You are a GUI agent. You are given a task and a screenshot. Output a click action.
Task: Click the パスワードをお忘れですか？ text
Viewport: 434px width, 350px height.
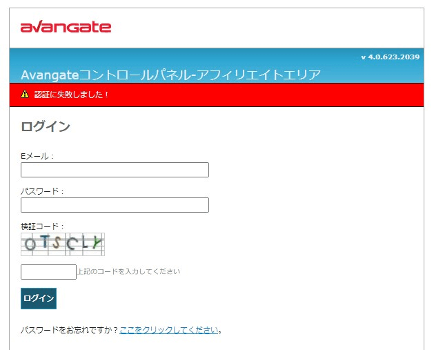70,330
